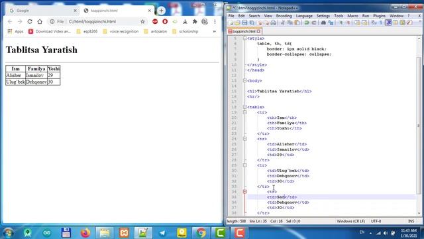Image resolution: width=424 pixels, height=239 pixels.
Task: Click Windows (CR LF) in status bar
Action: tap(350, 221)
